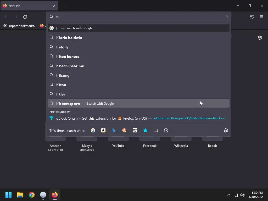
Task: Close the New Tab tab
Action: click(x=54, y=6)
